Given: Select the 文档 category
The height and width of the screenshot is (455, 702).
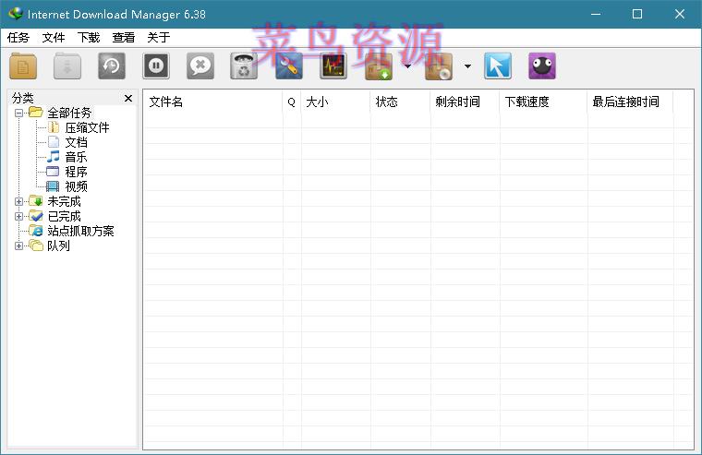Looking at the screenshot, I should 76,143.
